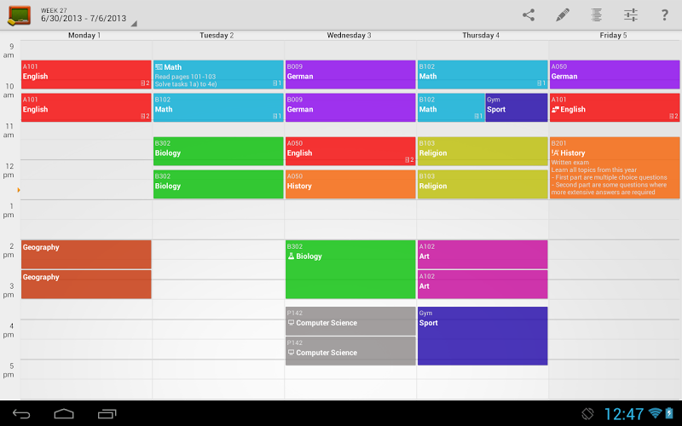Image resolution: width=682 pixels, height=426 pixels.
Task: Tap the list view icon in toolbar
Action: (x=596, y=15)
